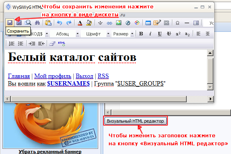Open the background fill color tool

pos(89,23)
